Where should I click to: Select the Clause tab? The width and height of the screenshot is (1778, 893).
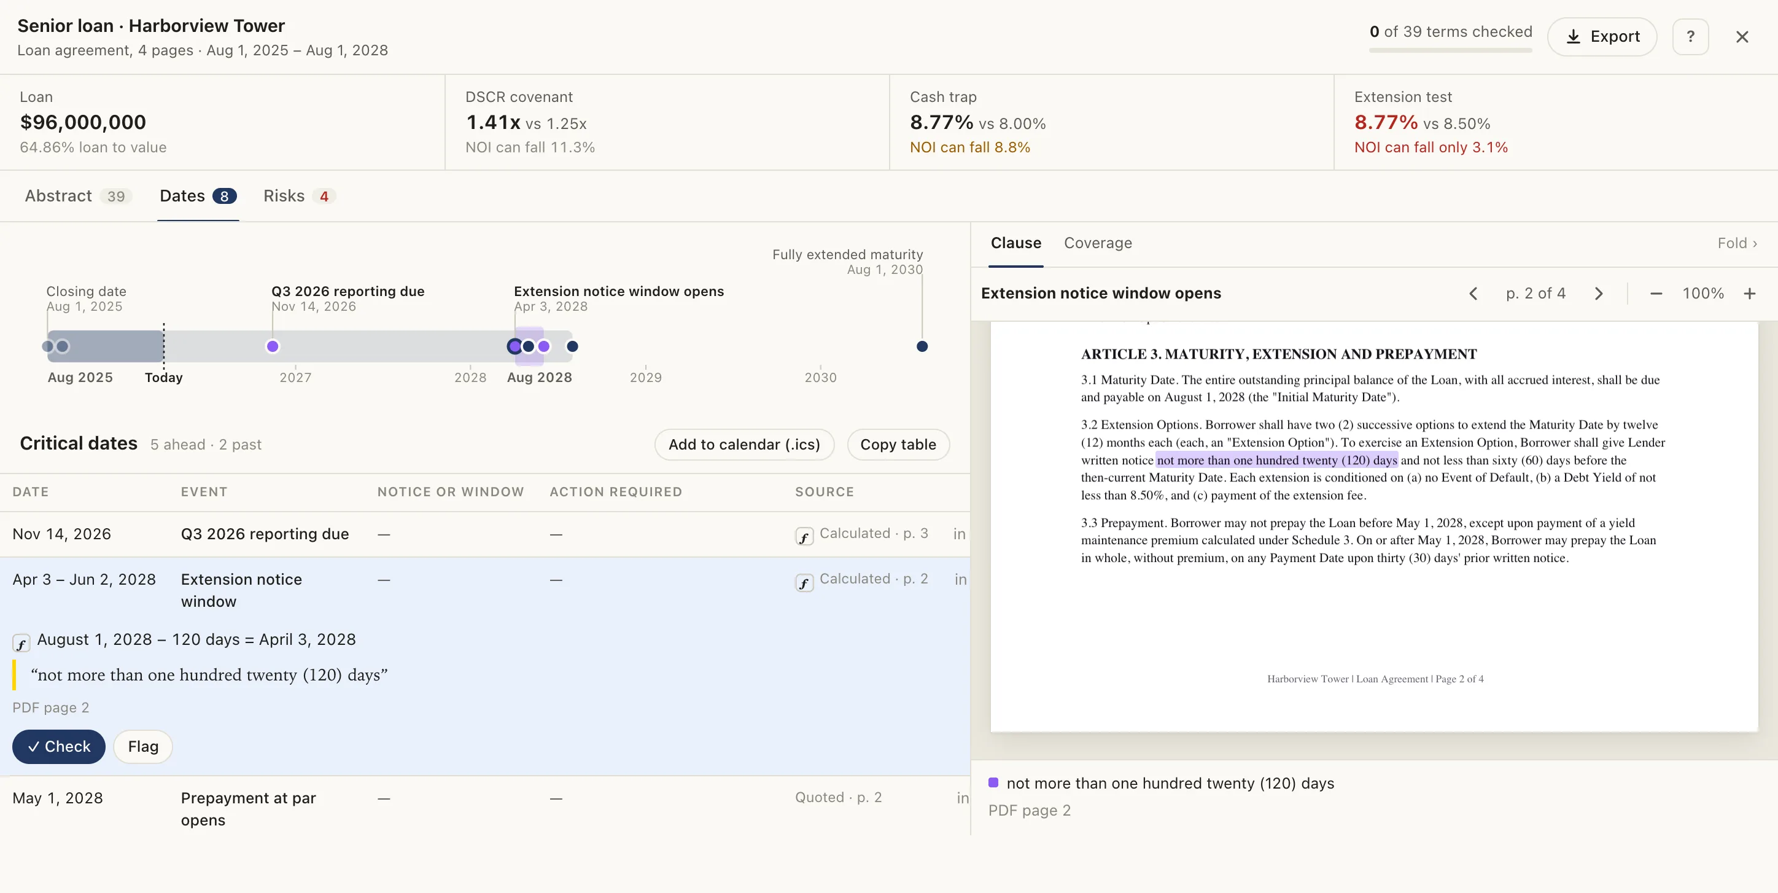coord(1015,243)
